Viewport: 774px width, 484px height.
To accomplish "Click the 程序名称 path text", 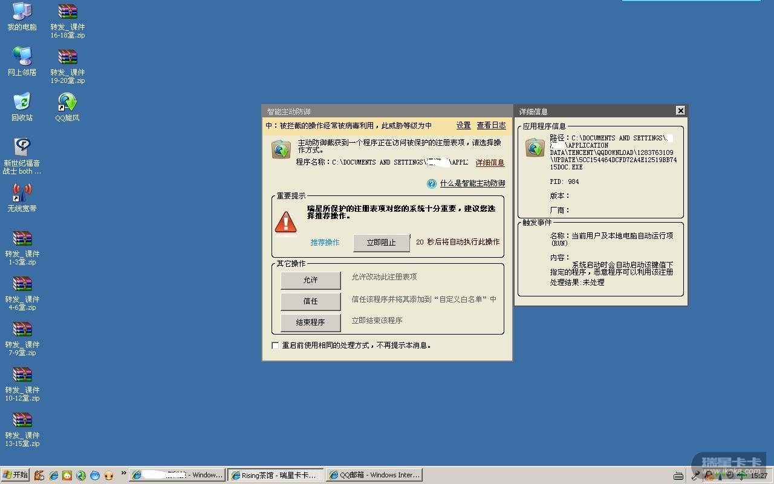I will [x=382, y=163].
